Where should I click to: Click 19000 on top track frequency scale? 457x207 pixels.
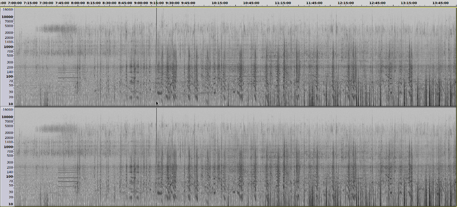pyautogui.click(x=8, y=10)
